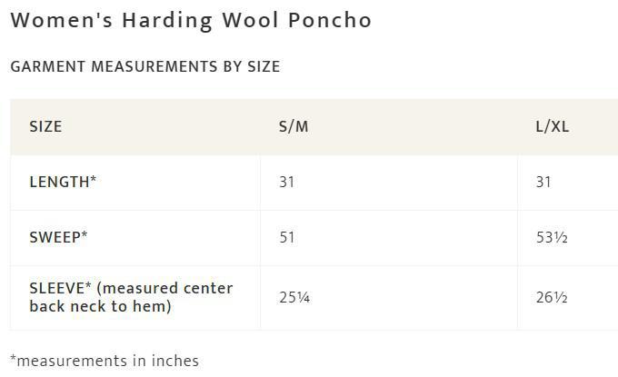Click the "measurements in inches" footnote
The image size is (618, 377).
point(108,361)
